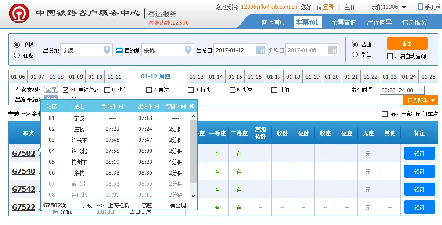Open the 余票查询 navigation tab
Image resolution: width=442 pixels, height=225 pixels.
click(344, 22)
